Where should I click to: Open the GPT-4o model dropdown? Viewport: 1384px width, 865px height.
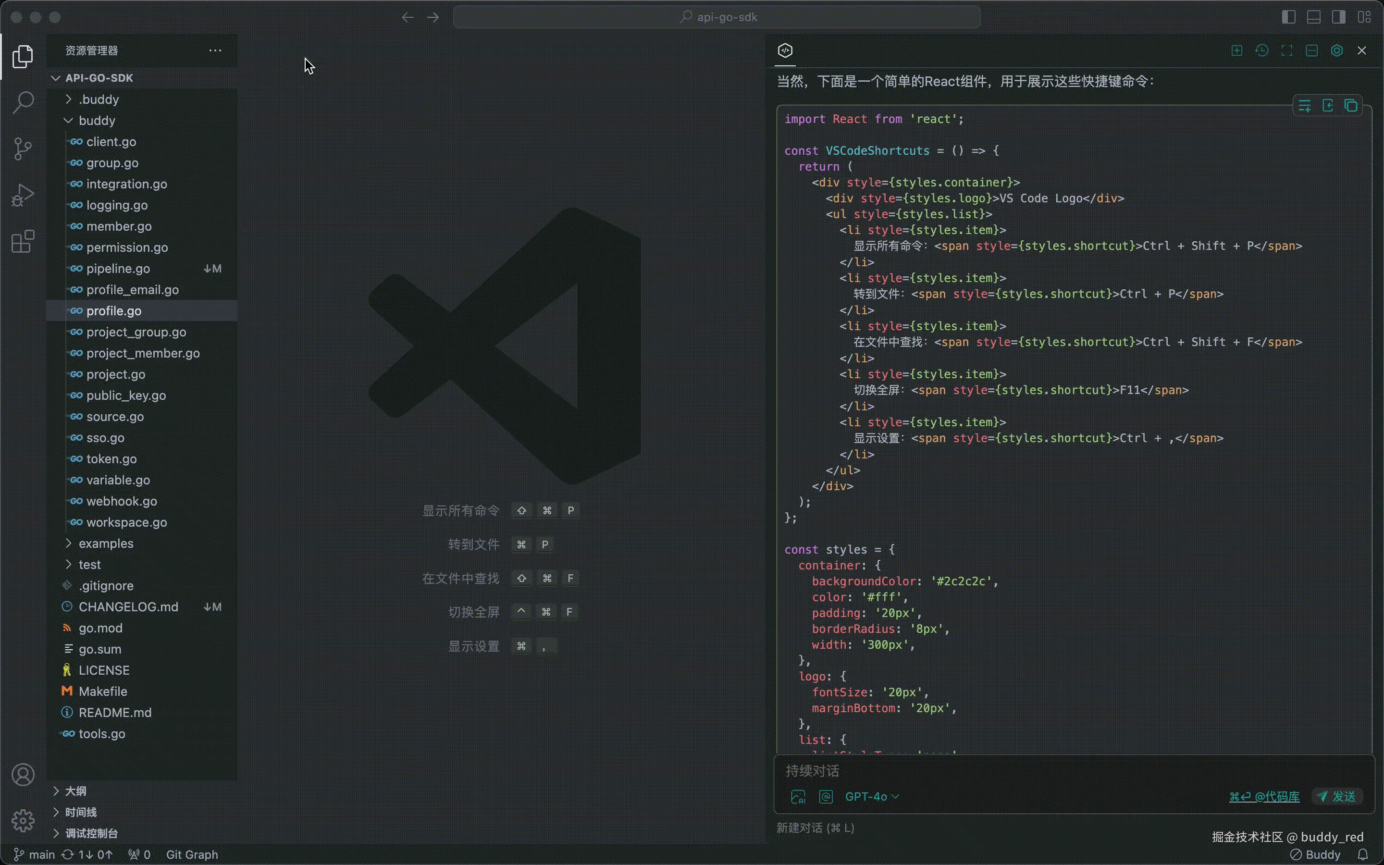pos(872,797)
